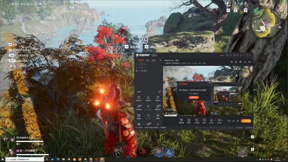Open the first toolbox tool with screen icon

(x=139, y=98)
